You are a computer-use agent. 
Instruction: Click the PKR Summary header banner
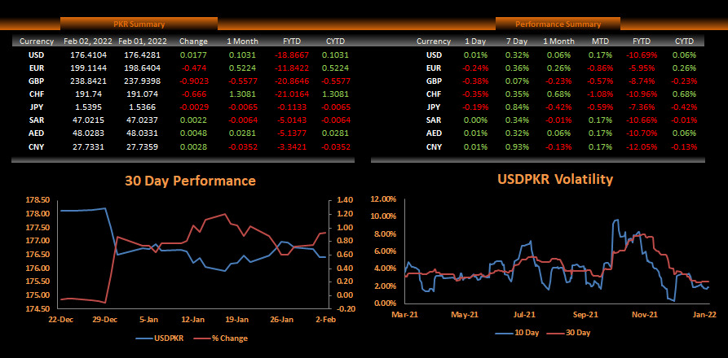[x=139, y=24]
